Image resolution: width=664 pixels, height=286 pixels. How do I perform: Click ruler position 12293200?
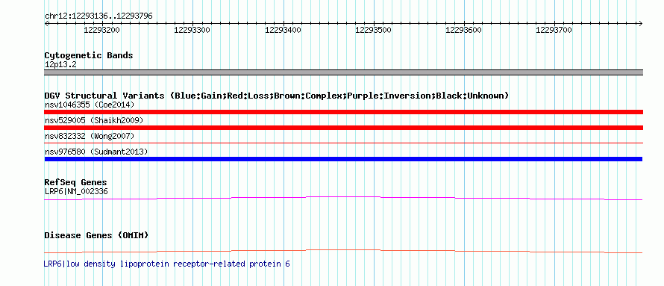(102, 30)
